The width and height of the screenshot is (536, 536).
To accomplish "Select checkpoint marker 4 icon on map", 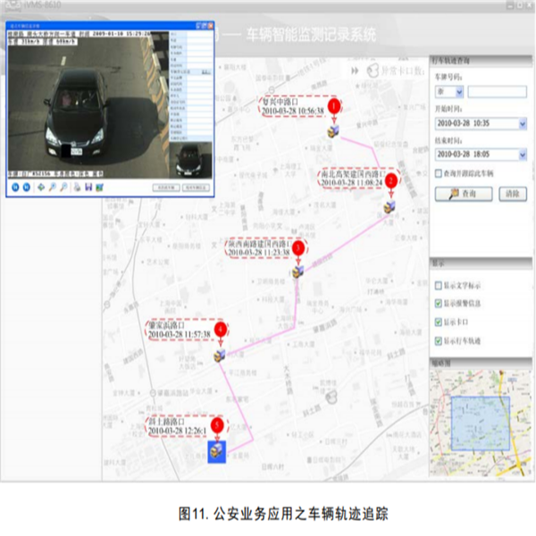I will coord(220,355).
